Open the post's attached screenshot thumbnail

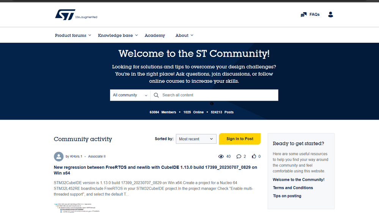(x=77, y=208)
